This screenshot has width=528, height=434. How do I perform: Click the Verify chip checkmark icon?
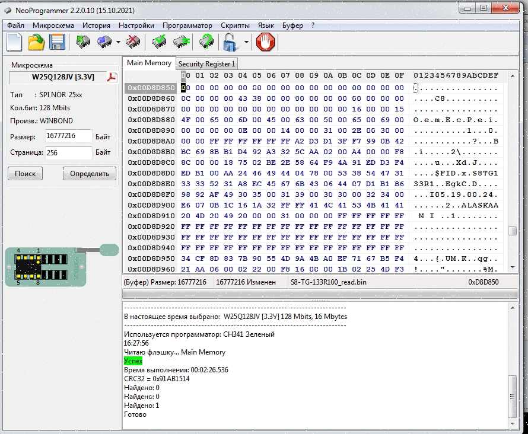point(159,42)
